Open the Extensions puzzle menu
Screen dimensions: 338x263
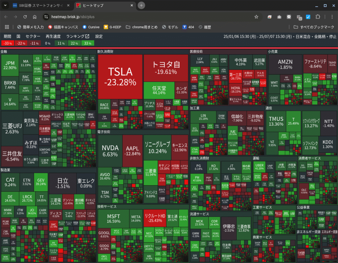pyautogui.click(x=318, y=17)
